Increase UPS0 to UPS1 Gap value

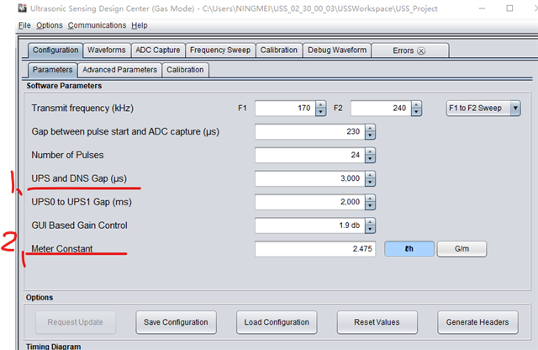[370, 199]
